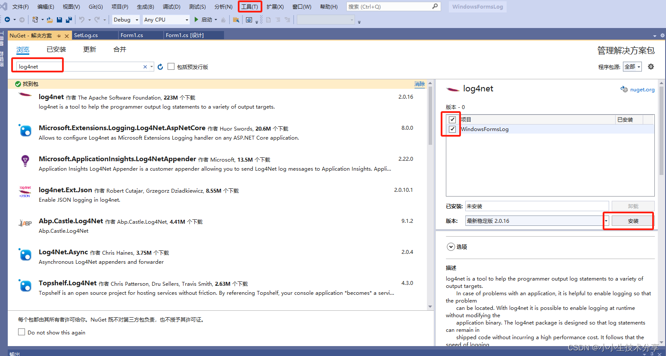Open the 扩展(X) menu
This screenshot has height=356, width=666.
click(x=275, y=6)
